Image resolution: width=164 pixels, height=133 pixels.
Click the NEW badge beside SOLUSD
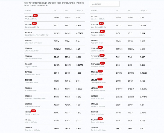(x=100, y=47)
